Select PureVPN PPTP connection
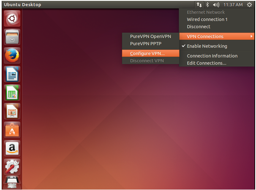256x190 pixels. click(x=150, y=44)
